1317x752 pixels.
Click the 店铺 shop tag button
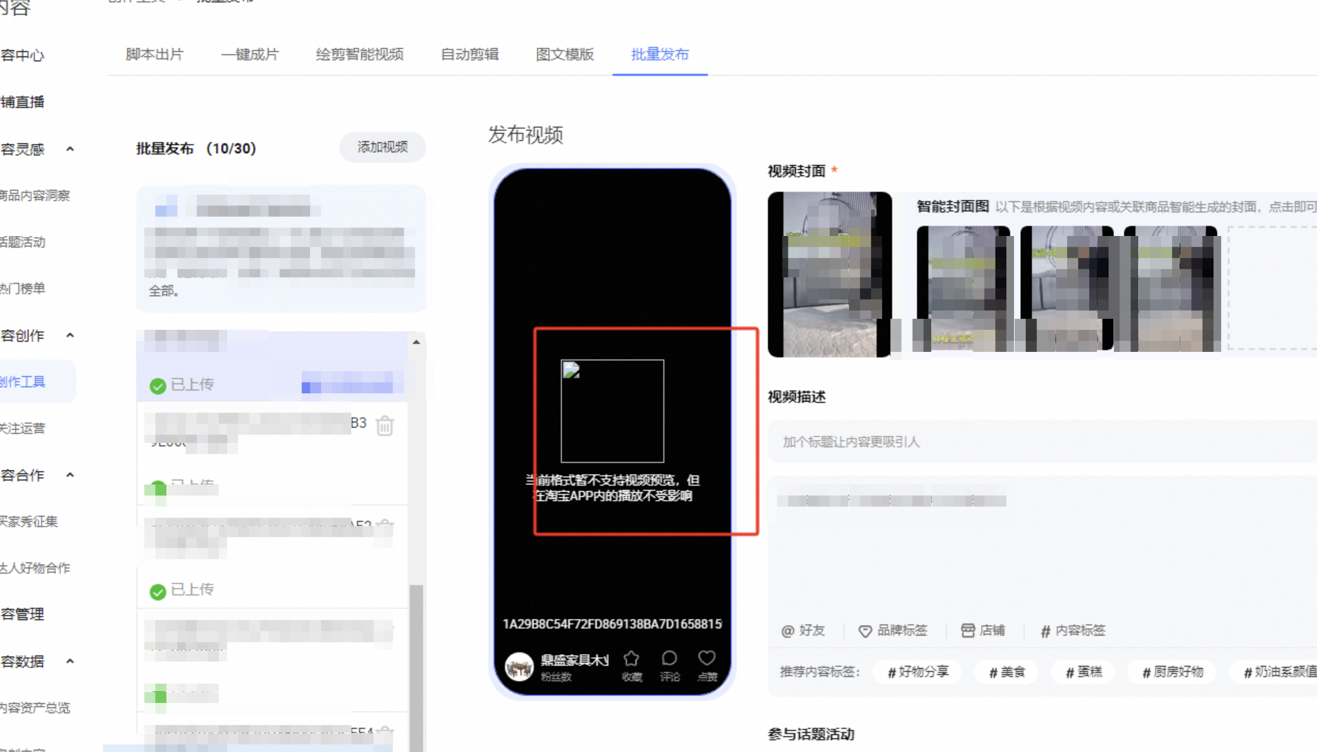pyautogui.click(x=983, y=631)
